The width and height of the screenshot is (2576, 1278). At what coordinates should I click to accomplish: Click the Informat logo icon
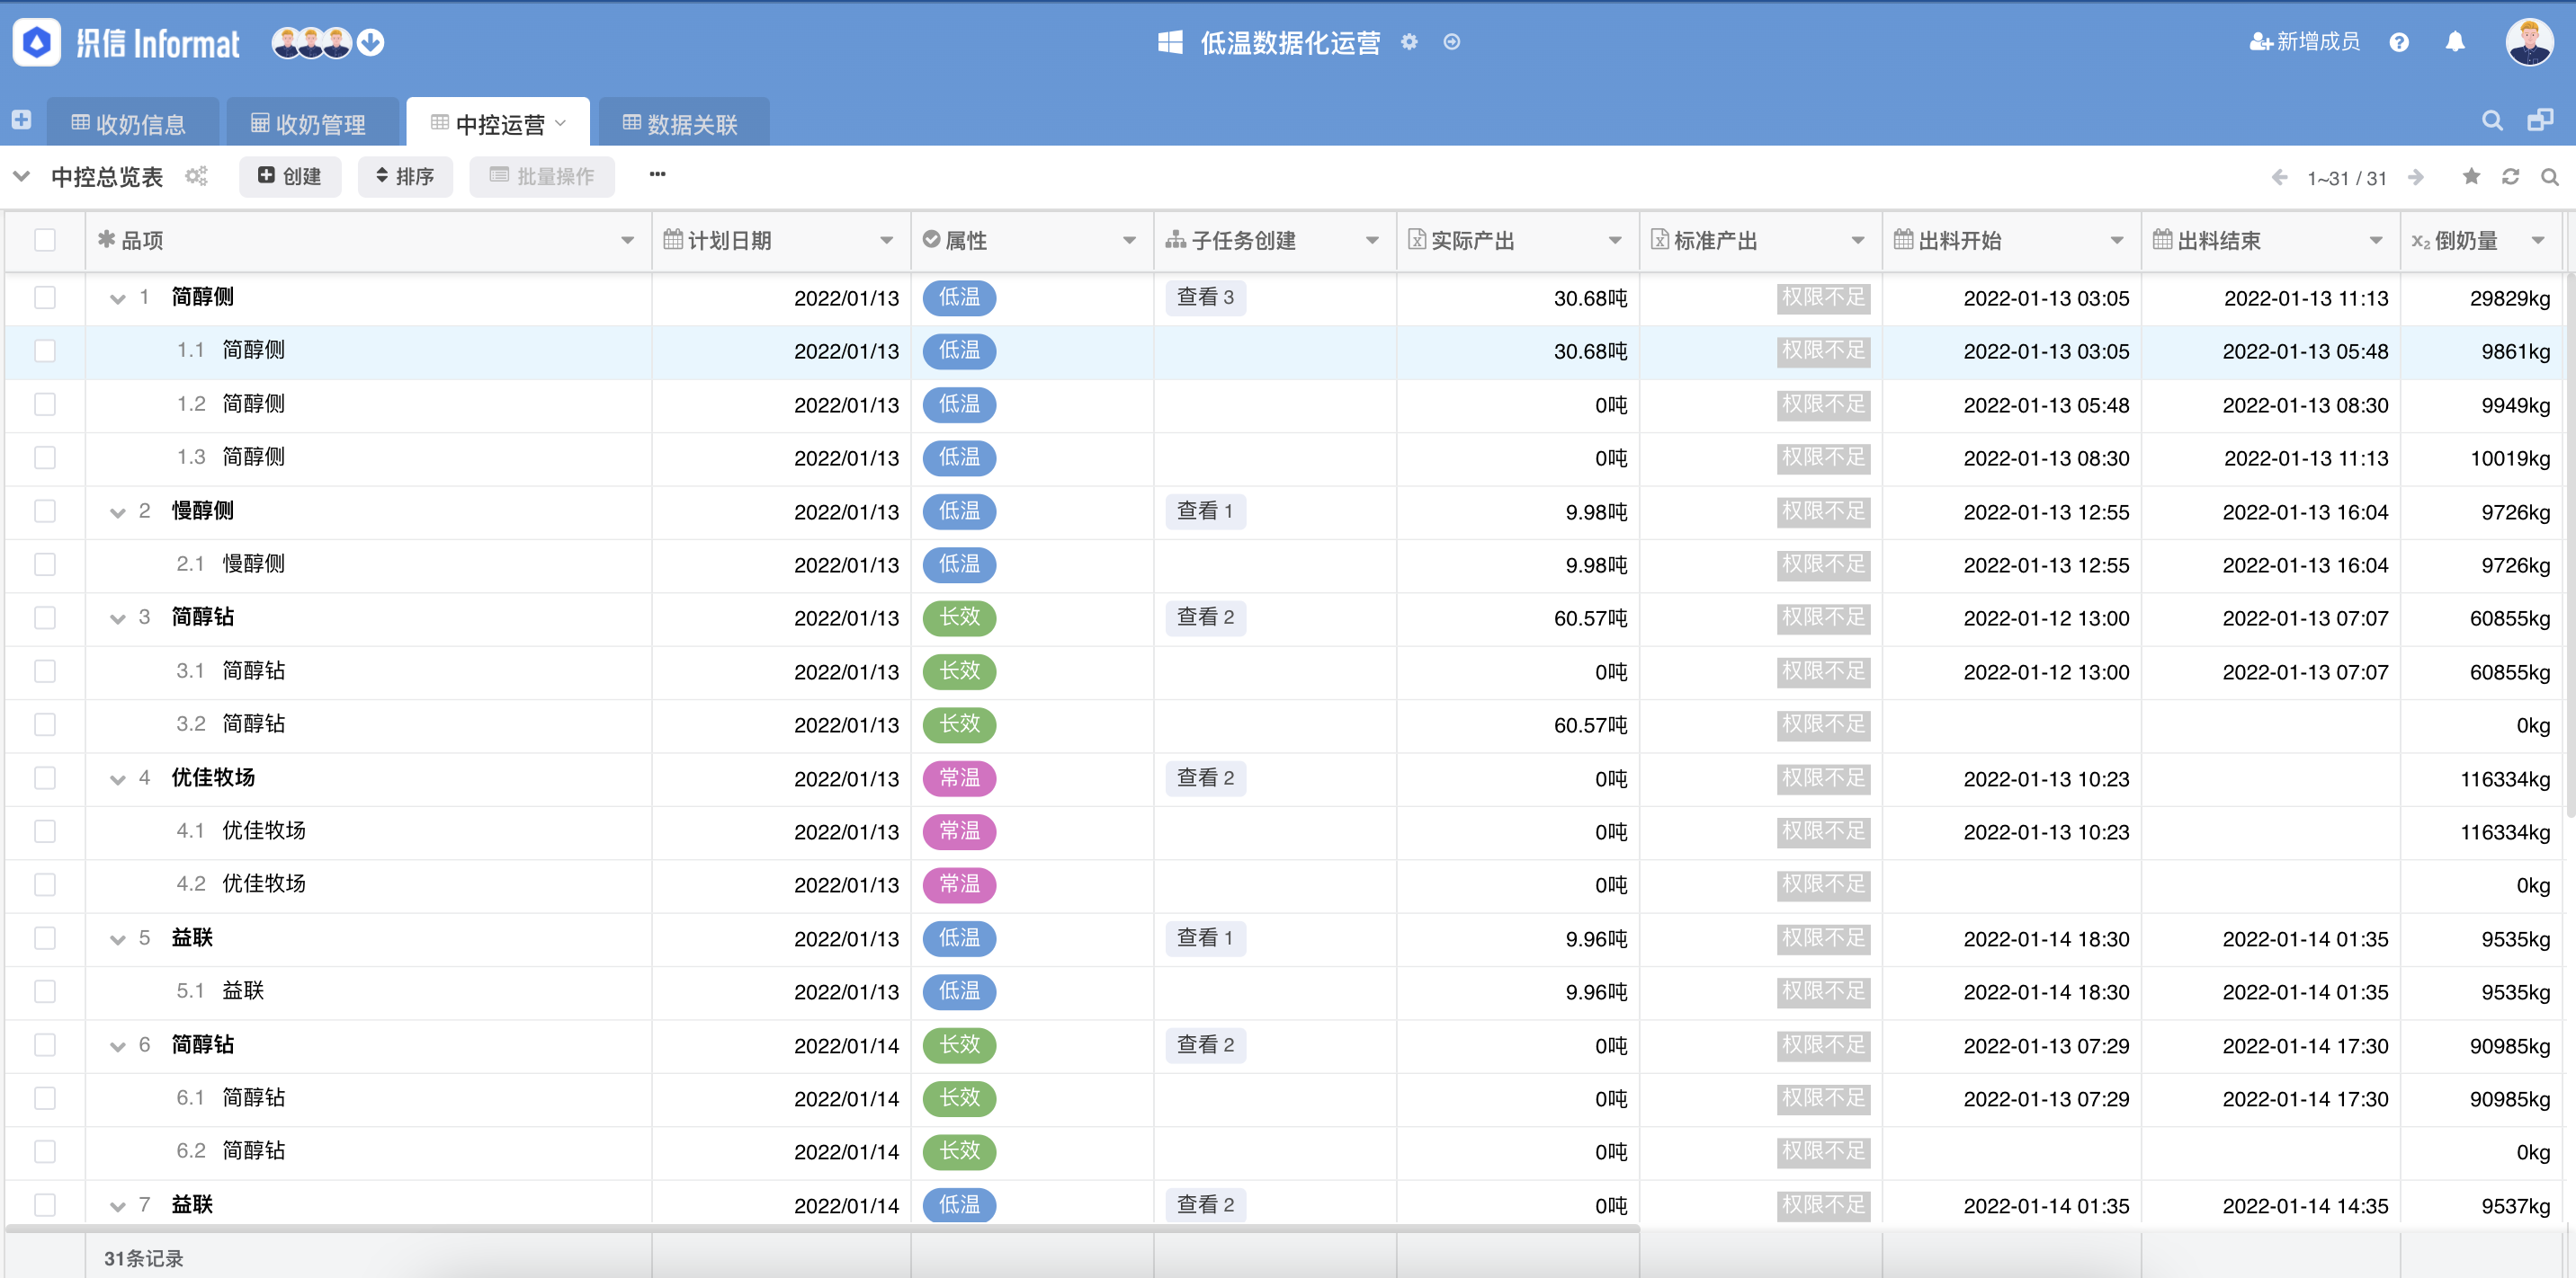37,43
